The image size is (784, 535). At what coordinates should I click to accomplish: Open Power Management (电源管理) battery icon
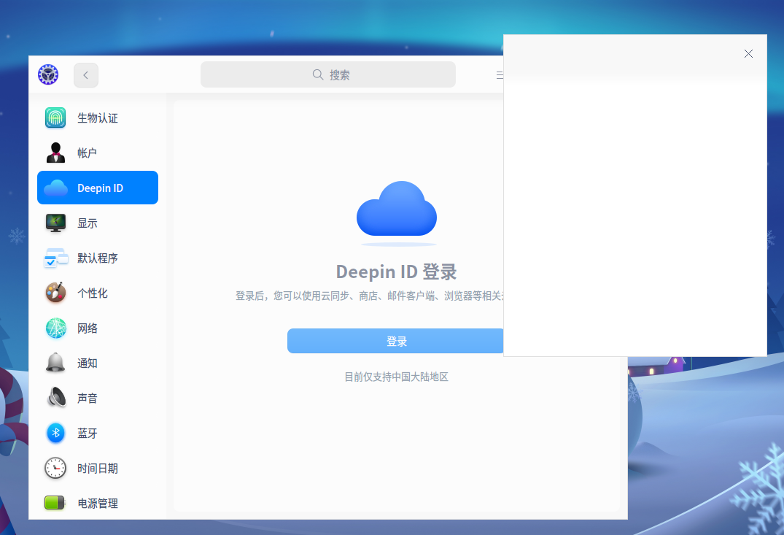coord(55,503)
